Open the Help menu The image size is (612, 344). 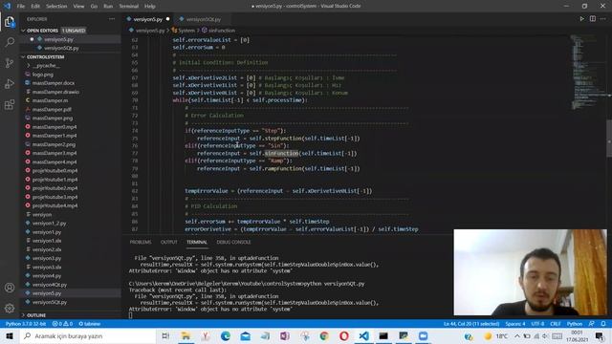(x=150, y=7)
